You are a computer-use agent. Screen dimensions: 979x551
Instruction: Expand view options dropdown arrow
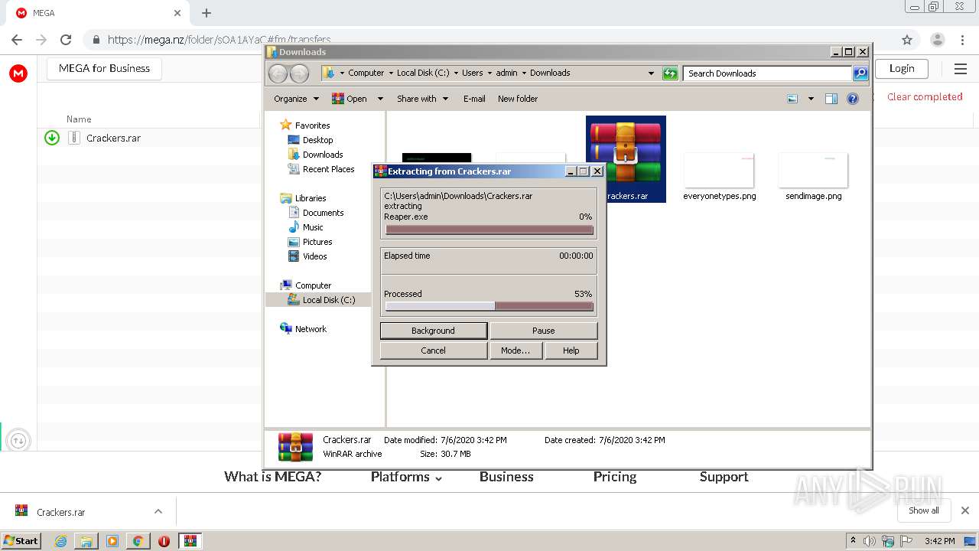tap(811, 99)
